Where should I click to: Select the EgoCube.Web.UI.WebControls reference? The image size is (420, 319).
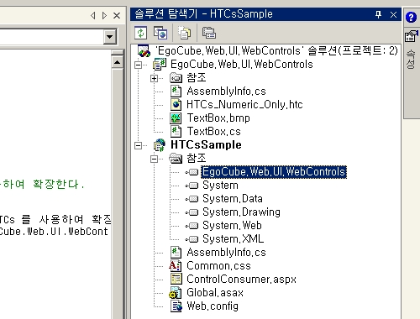pos(274,172)
